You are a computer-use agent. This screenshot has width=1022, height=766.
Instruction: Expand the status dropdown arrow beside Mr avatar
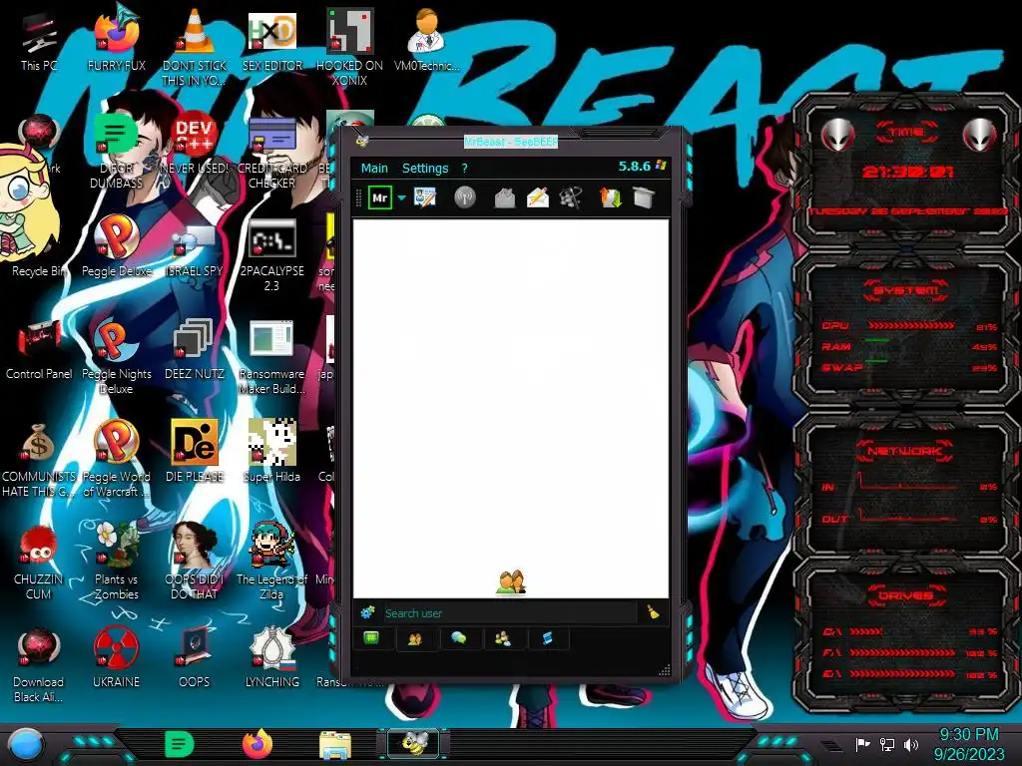tap(401, 197)
